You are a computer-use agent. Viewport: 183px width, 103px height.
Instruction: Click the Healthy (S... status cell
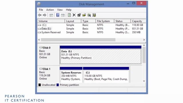click(x=122, y=32)
